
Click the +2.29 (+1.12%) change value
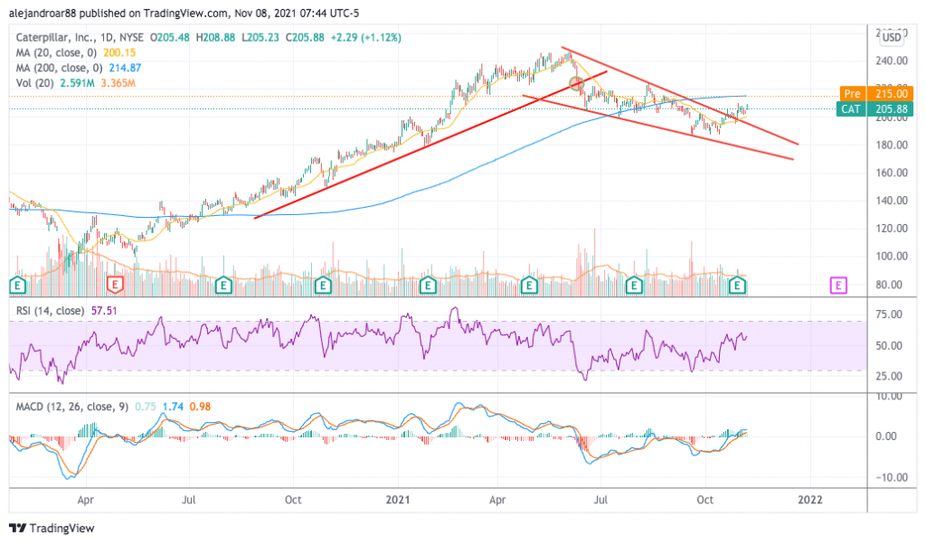[365, 37]
